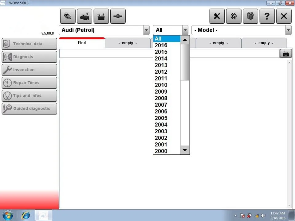295x221 pixels.
Task: Open the first empty tab after Find
Action: click(128, 43)
